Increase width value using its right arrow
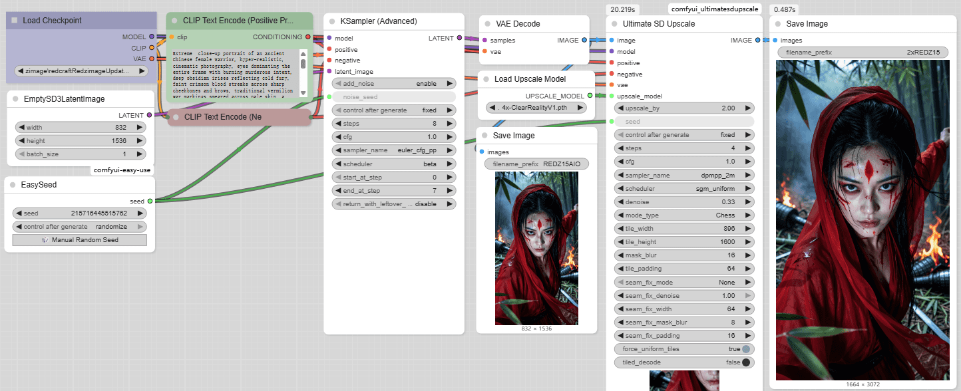 click(x=140, y=128)
